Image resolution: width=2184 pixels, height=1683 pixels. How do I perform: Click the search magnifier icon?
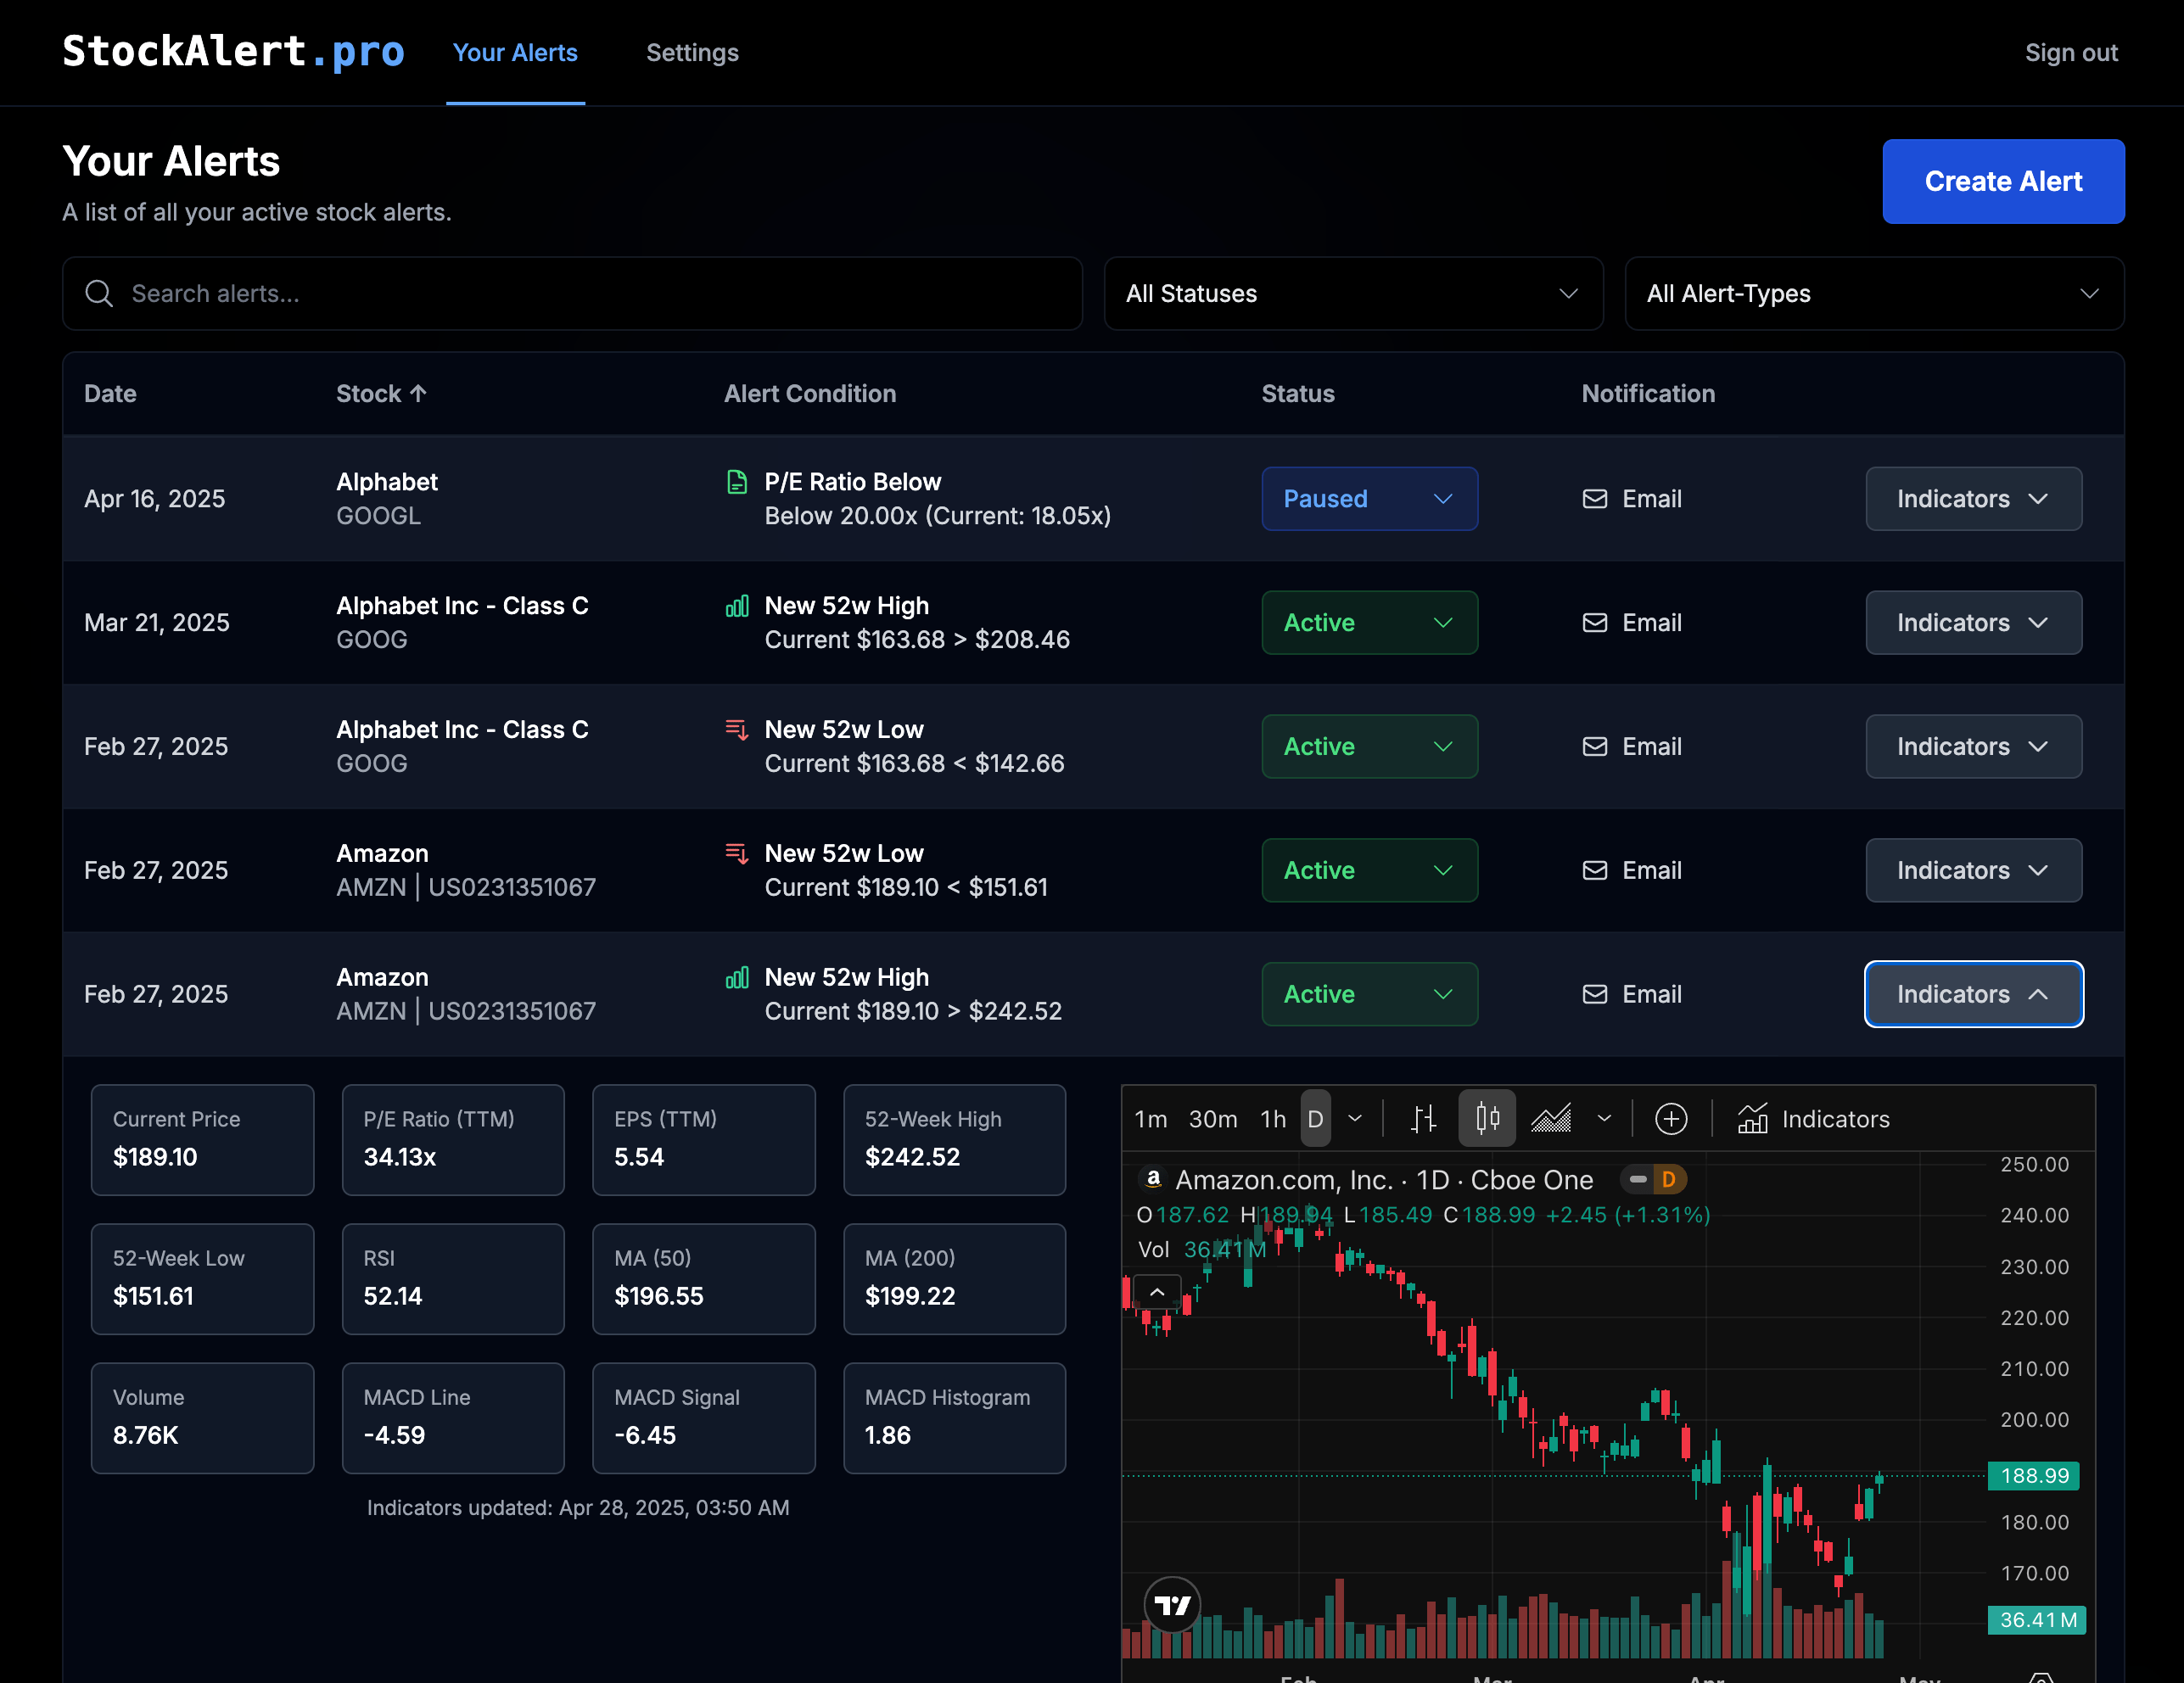(x=98, y=293)
